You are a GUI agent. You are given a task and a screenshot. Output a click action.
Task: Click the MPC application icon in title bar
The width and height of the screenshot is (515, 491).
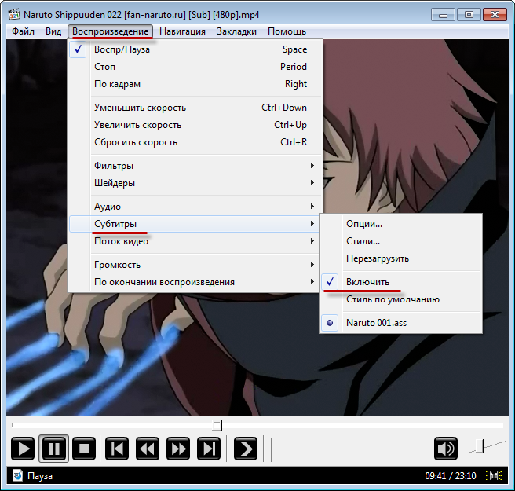[x=14, y=15]
